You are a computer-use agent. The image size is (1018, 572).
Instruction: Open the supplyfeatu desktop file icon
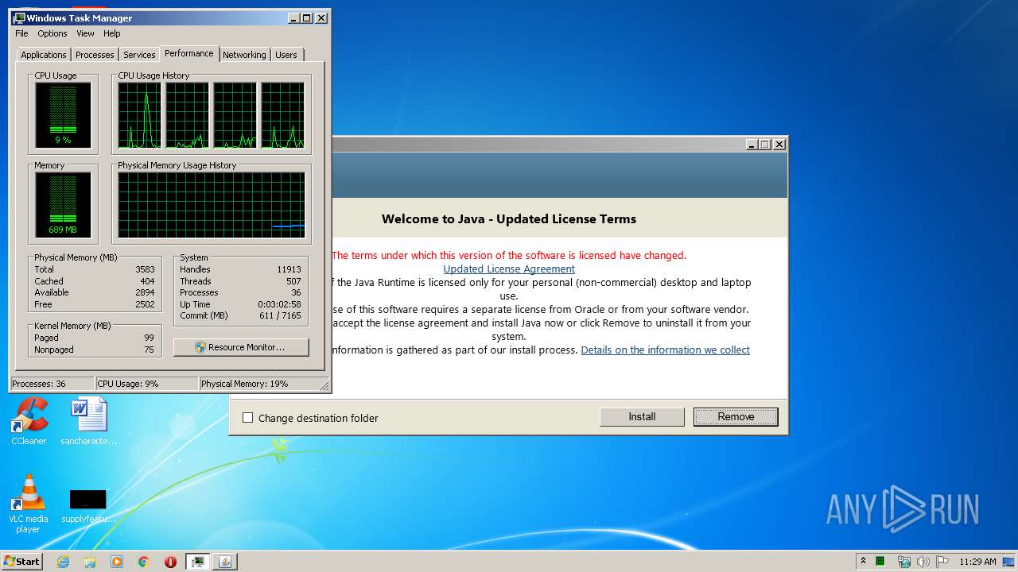[88, 505]
